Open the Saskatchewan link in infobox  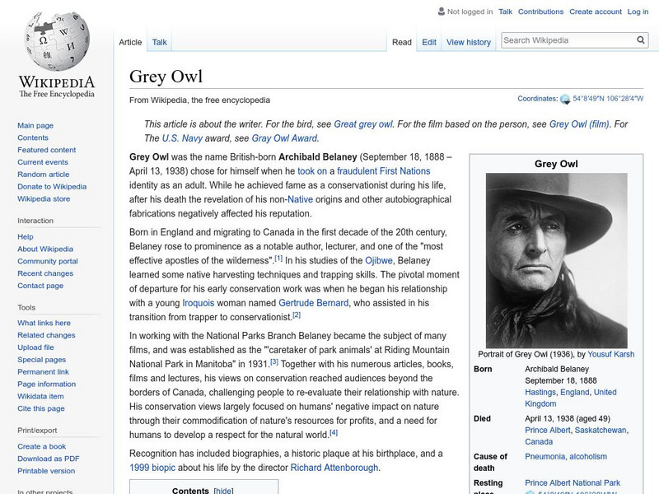pyautogui.click(x=601, y=430)
